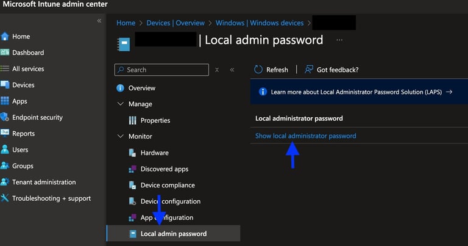The width and height of the screenshot is (468, 246).
Task: Select Local admin password menu item
Action: 174,233
